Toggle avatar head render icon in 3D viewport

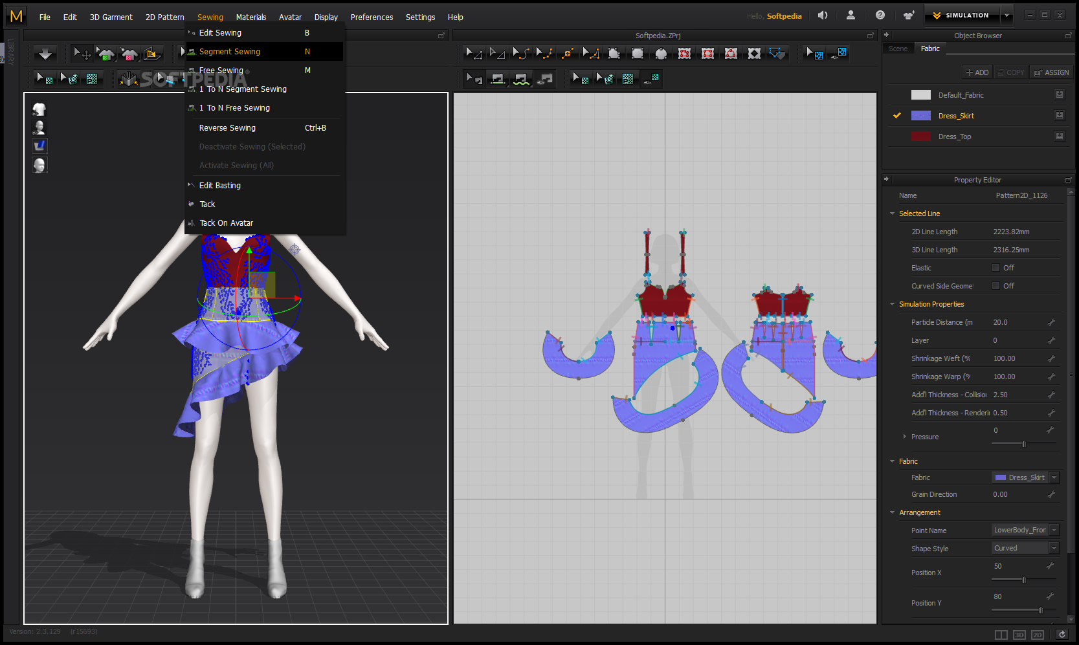[39, 165]
